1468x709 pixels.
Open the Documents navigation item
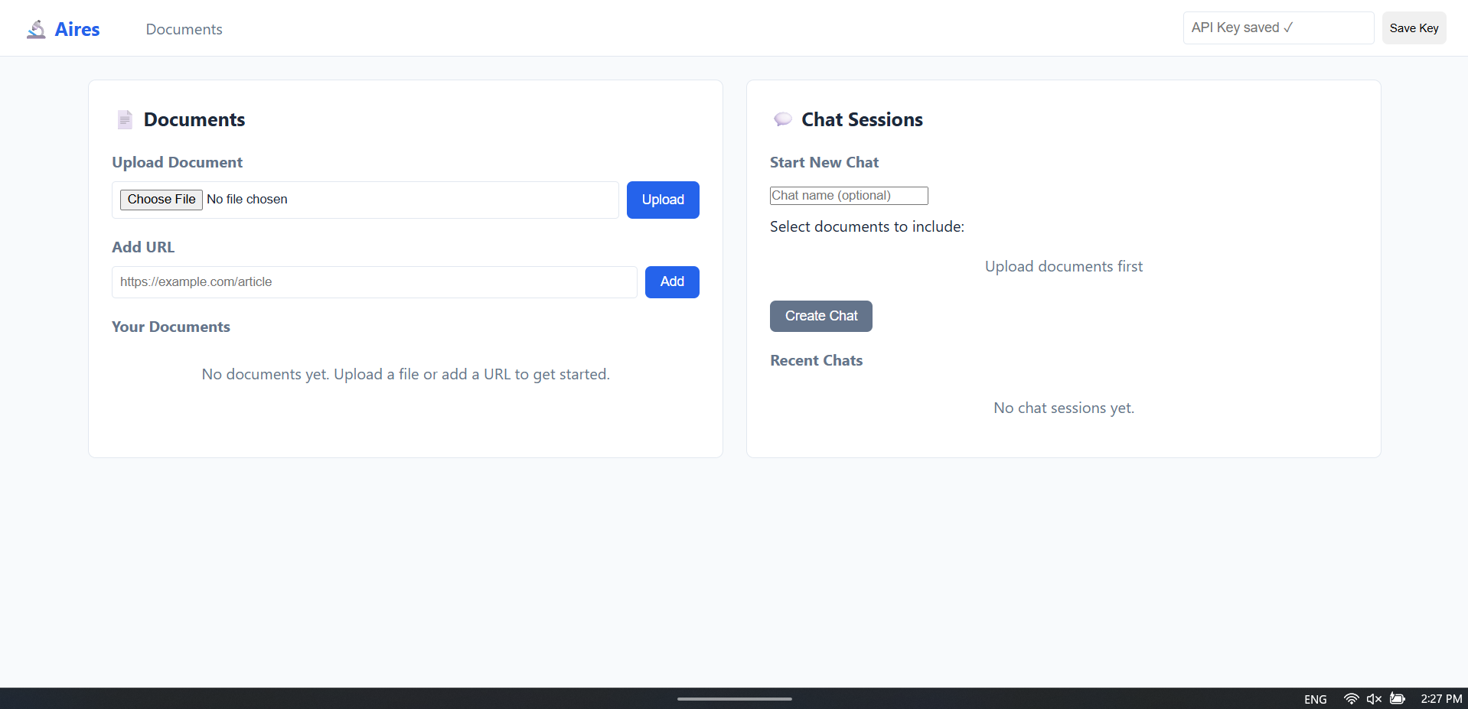pos(184,29)
